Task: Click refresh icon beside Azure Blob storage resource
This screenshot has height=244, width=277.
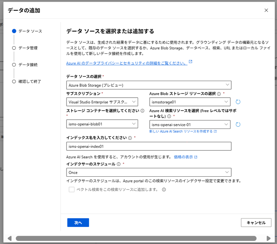Action: tap(238, 102)
